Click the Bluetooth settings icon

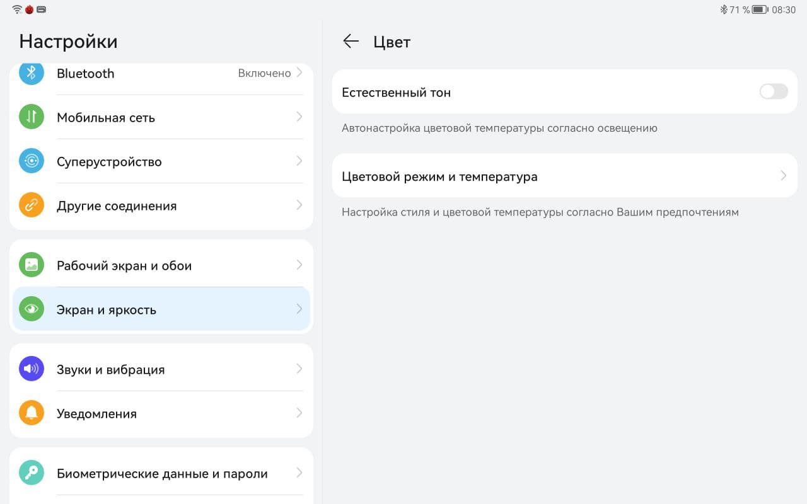point(32,73)
